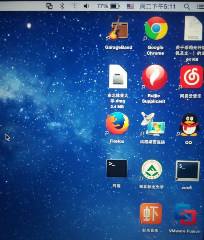
Task: Select the GarageBand desktop shortcut
Action: click(x=118, y=28)
